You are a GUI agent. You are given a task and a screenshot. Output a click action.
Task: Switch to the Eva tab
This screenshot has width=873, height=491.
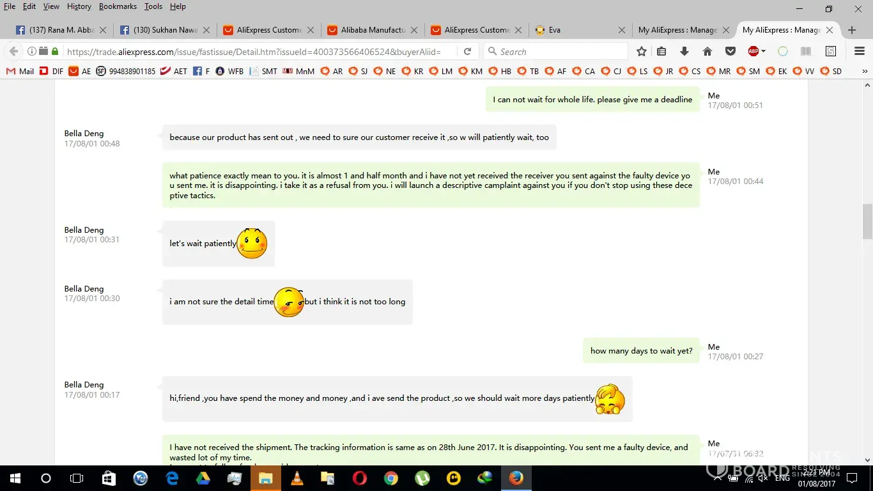(579, 30)
